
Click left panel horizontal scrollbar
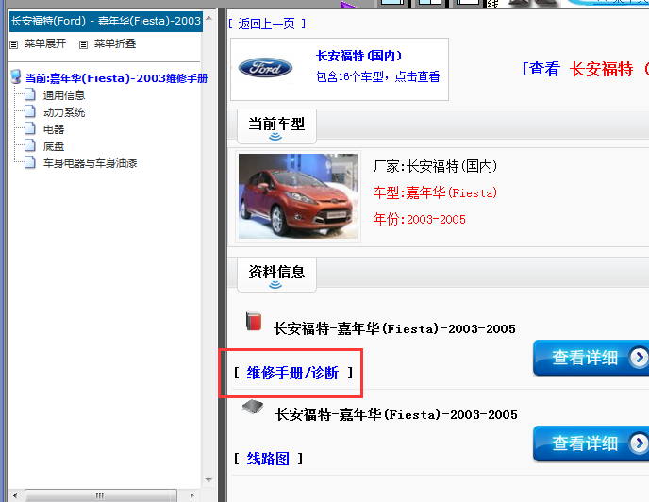[102, 494]
